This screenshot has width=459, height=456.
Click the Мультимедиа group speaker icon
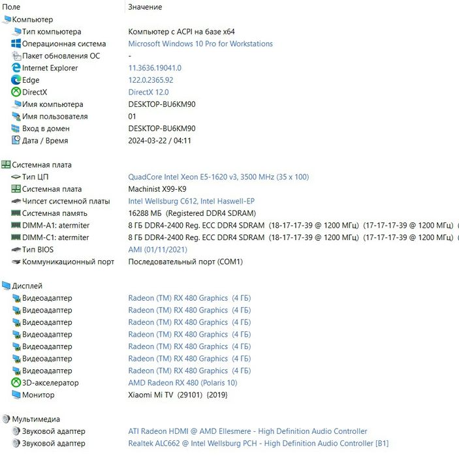click(x=6, y=419)
